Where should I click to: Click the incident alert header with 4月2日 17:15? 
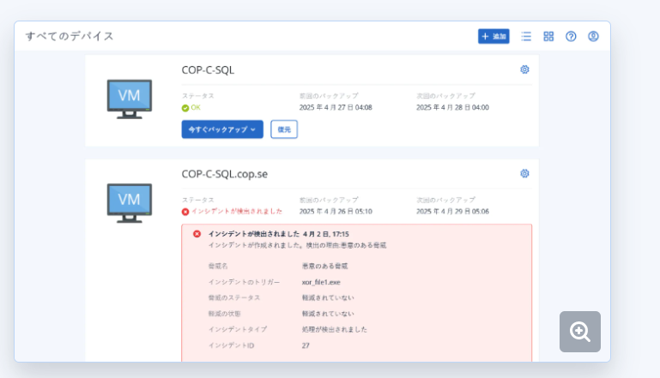pos(278,233)
